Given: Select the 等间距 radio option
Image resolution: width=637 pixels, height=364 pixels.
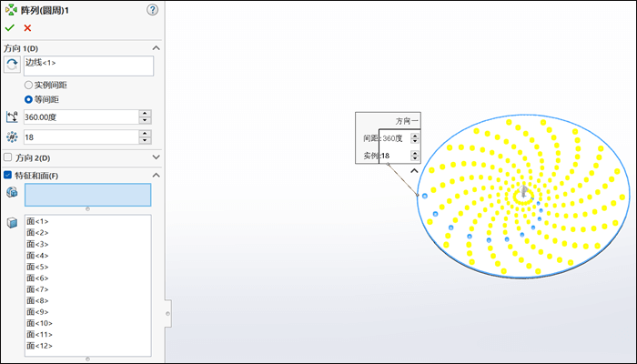Looking at the screenshot, I should pos(28,99).
